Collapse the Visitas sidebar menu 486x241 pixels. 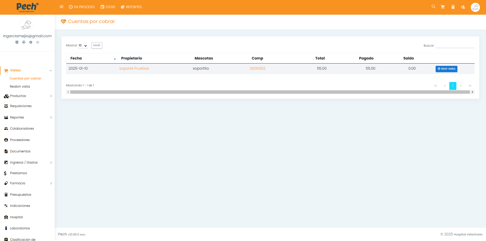coord(27,70)
